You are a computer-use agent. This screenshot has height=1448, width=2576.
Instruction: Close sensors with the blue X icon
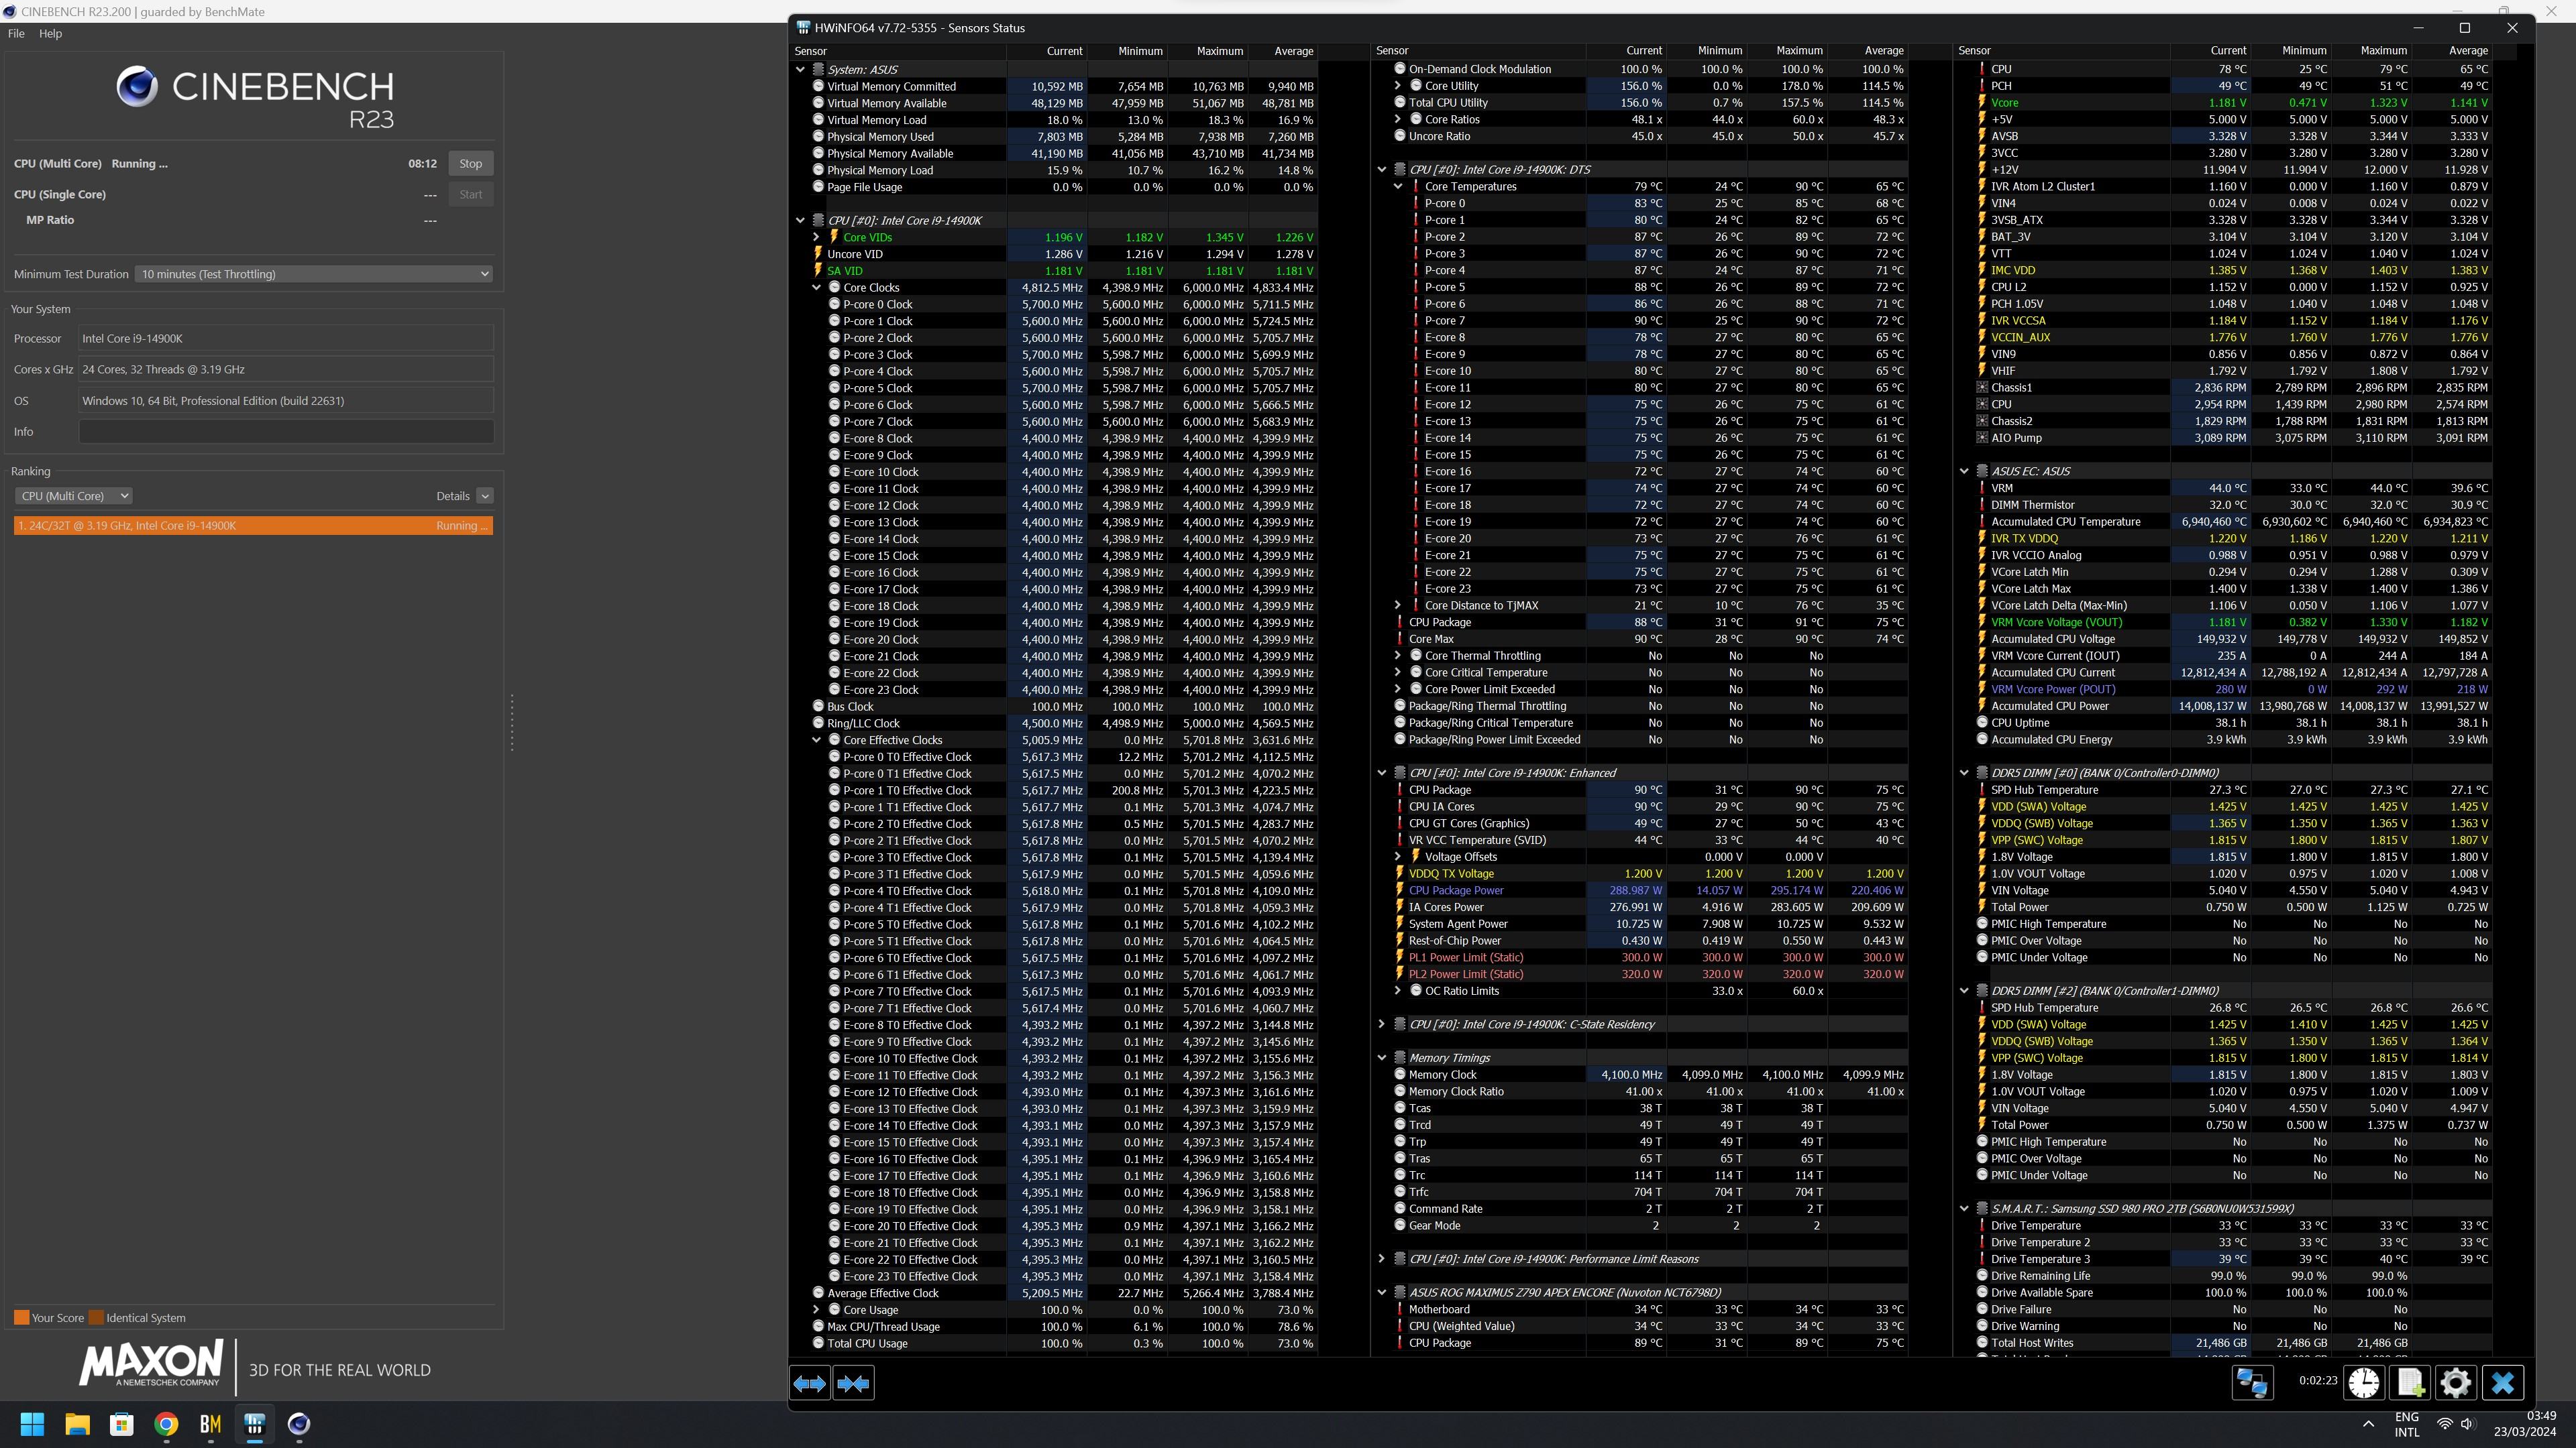pos(2502,1383)
